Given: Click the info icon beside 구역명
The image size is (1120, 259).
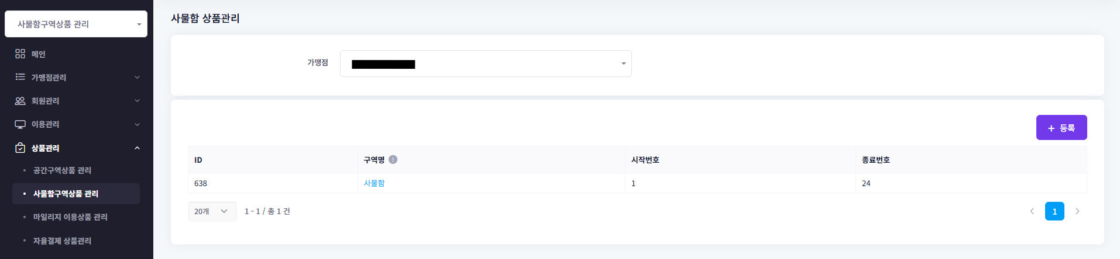Looking at the screenshot, I should coord(393,159).
